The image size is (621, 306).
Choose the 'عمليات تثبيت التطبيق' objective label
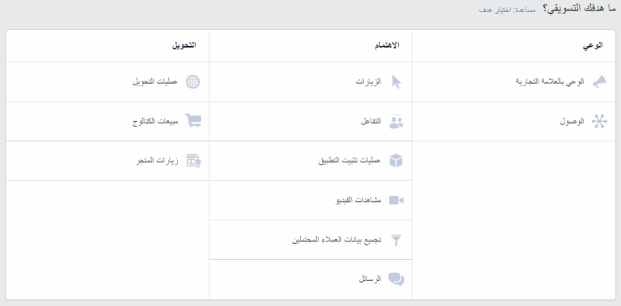[x=349, y=161]
